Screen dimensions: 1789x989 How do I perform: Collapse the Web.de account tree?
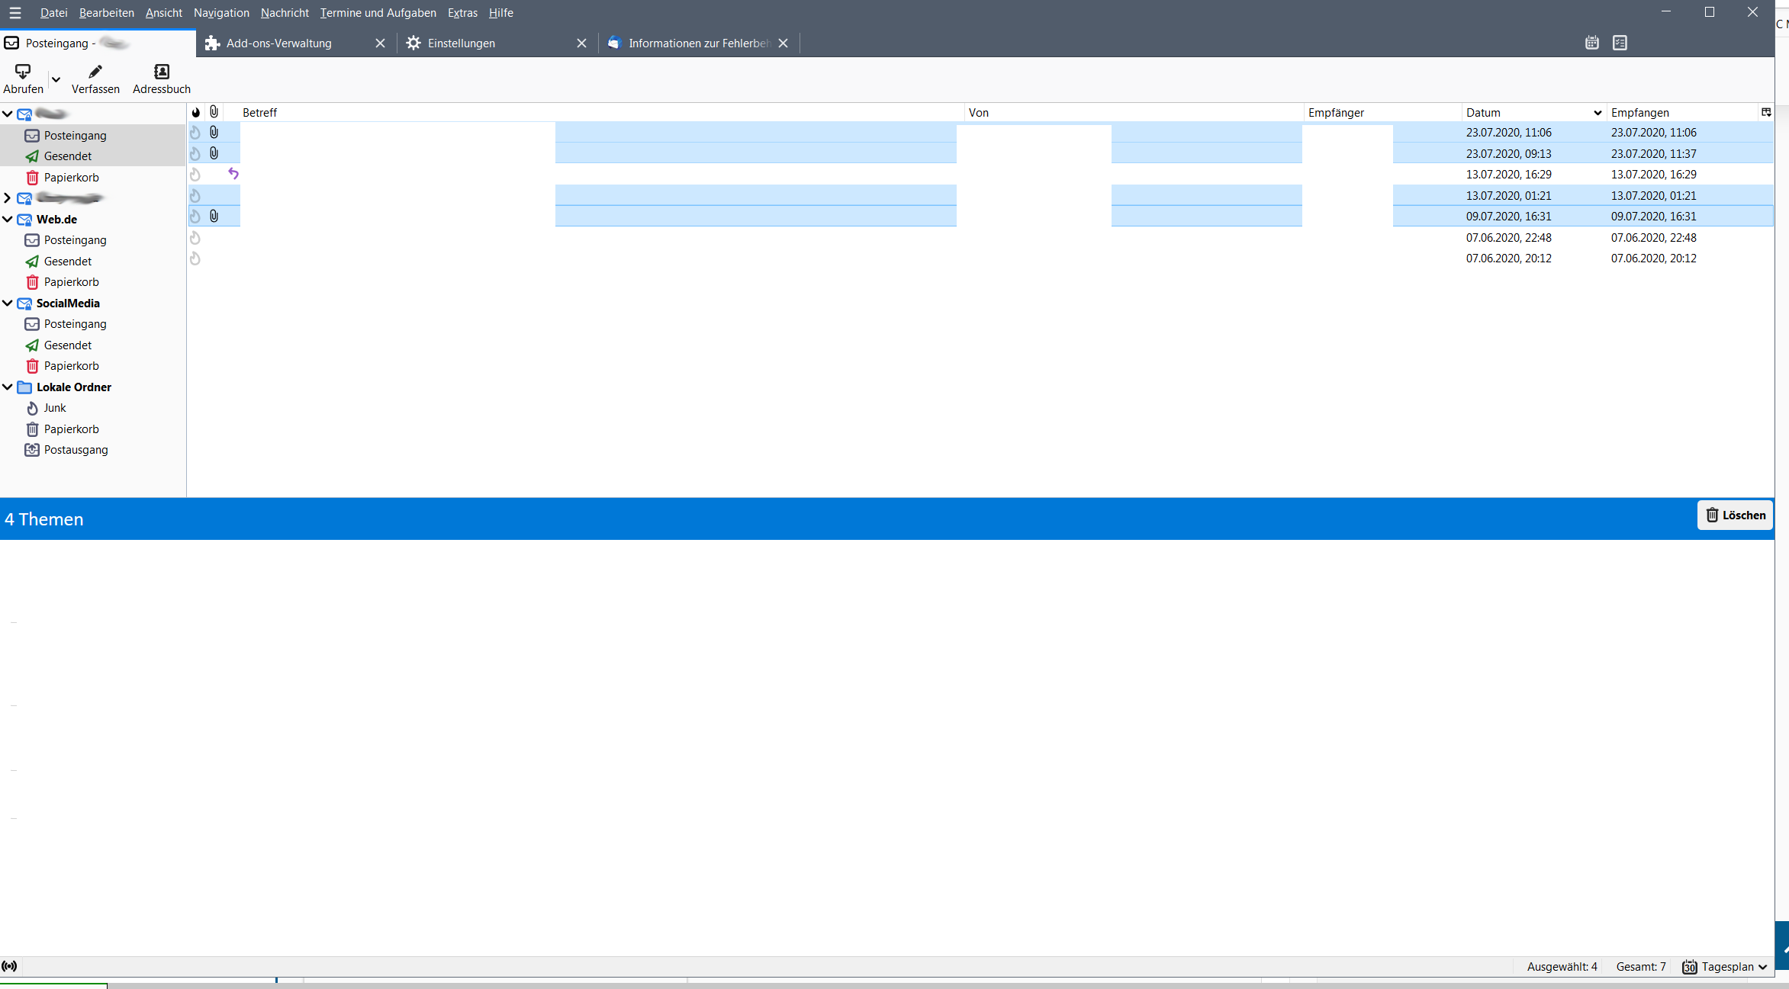(8, 219)
